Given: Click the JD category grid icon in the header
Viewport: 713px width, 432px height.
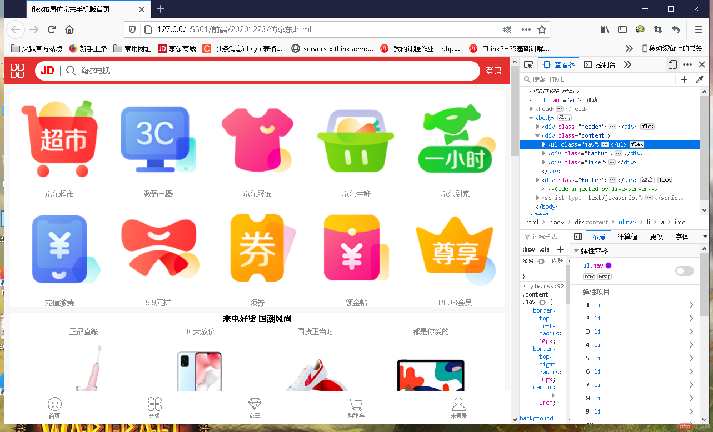Looking at the screenshot, I should pyautogui.click(x=17, y=71).
